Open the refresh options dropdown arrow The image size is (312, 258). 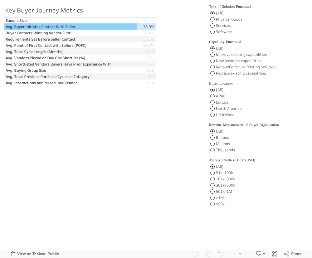(240, 254)
